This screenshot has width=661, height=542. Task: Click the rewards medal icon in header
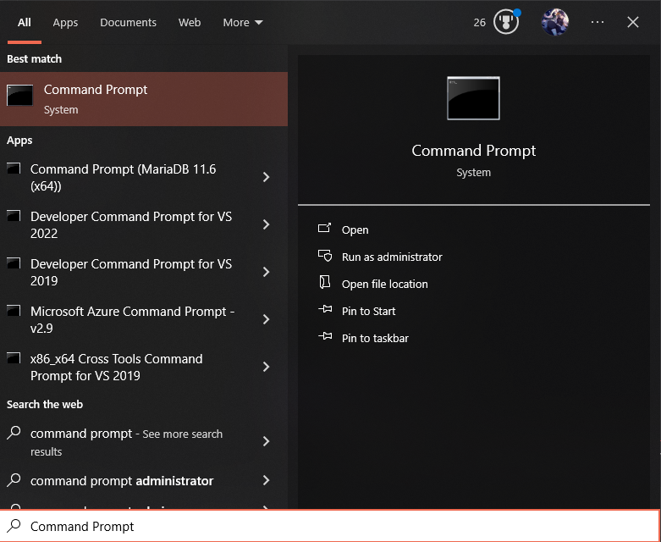[506, 22]
